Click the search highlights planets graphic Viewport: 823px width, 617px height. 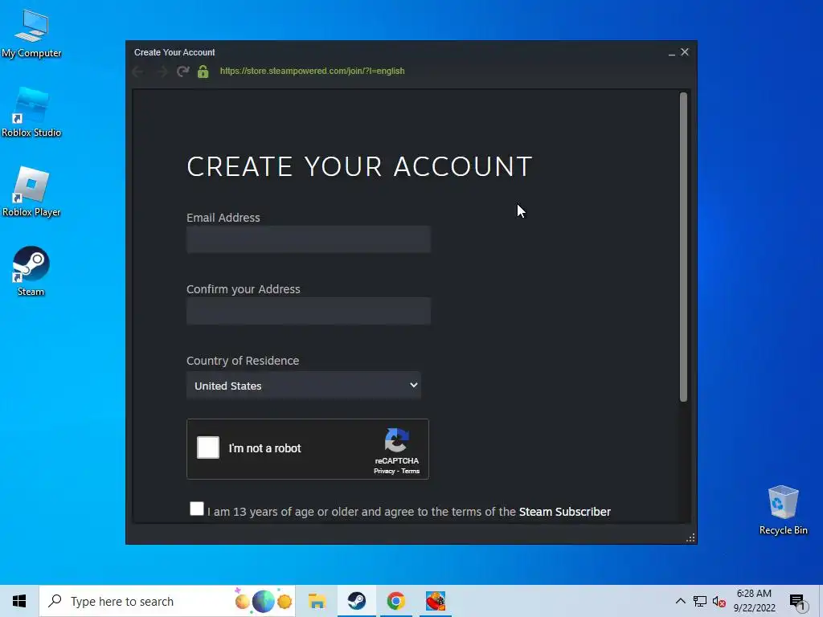coord(264,601)
